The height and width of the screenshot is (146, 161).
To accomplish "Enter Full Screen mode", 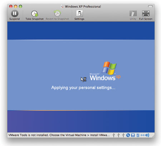I will point(146,15).
